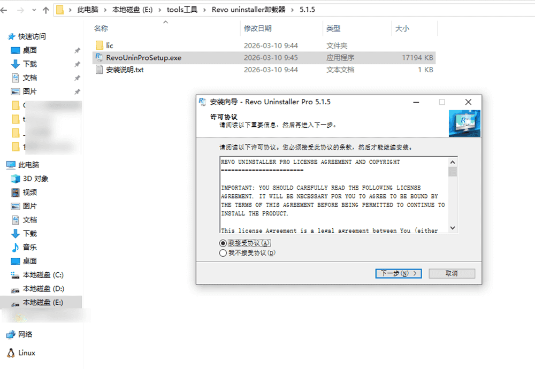Expand the chevron after tools工具 in path
The width and height of the screenshot is (535, 369).
[x=204, y=10]
